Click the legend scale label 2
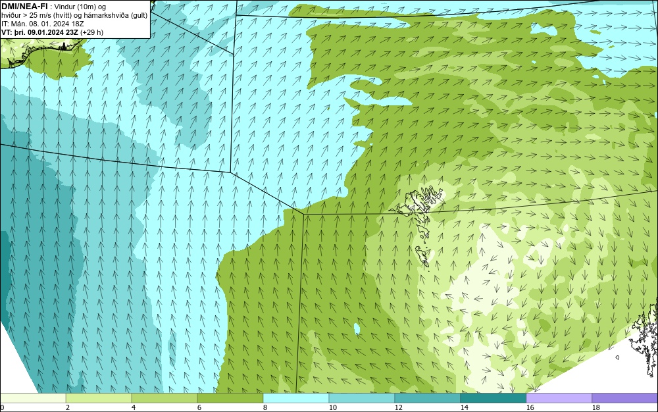This screenshot has width=658, height=412. click(68, 407)
